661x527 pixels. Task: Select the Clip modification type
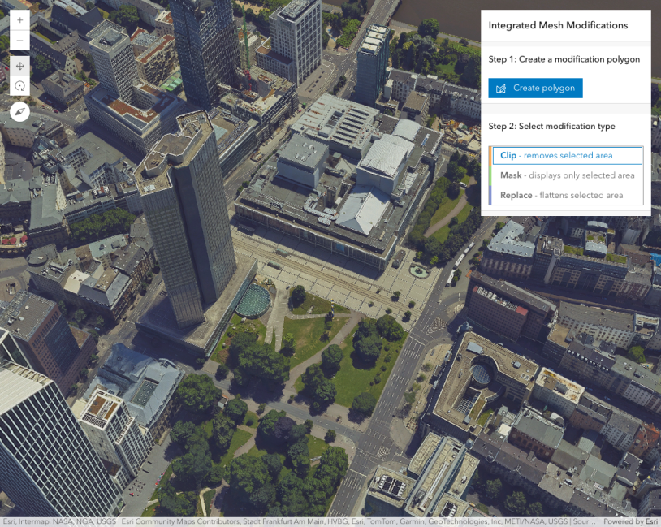click(567, 156)
